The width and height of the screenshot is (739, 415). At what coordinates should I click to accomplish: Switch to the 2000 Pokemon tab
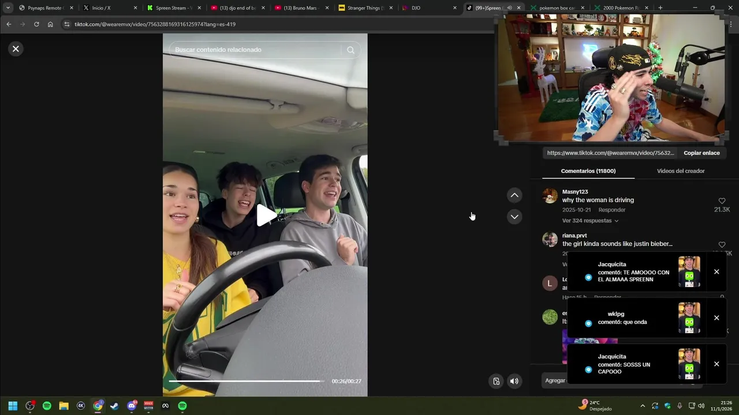tap(620, 8)
